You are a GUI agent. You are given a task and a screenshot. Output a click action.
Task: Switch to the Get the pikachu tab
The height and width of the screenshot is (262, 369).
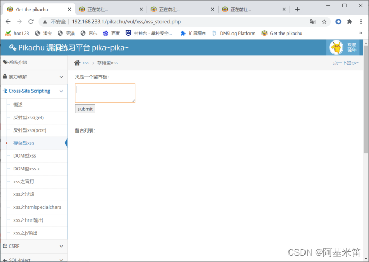tap(39, 10)
